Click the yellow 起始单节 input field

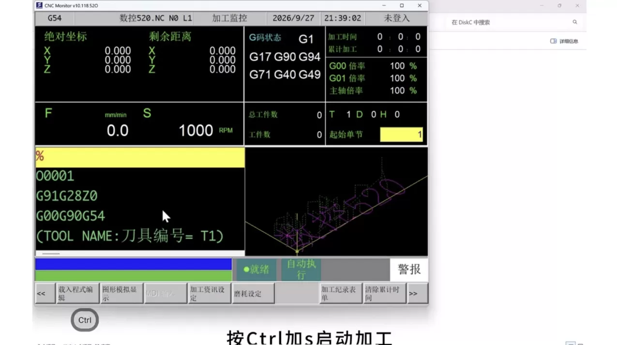click(401, 135)
